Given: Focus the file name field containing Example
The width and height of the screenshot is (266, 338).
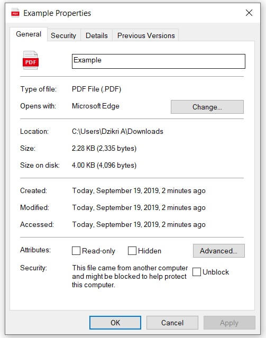Looking at the screenshot, I should pyautogui.click(x=159, y=61).
